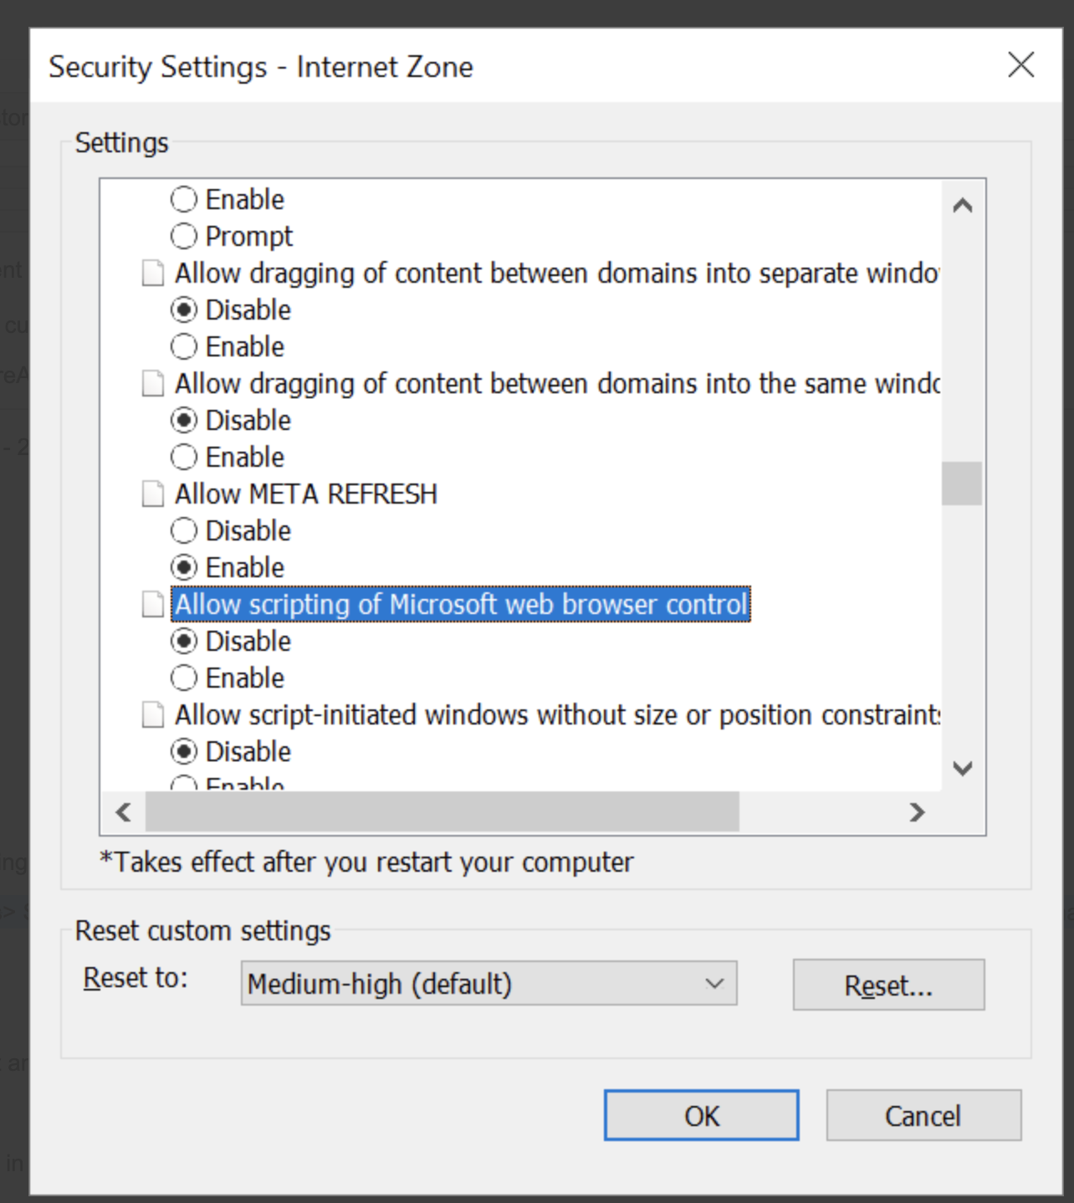Click the right arrow of the horizontal scrollbar
The image size is (1074, 1203).
[x=918, y=812]
